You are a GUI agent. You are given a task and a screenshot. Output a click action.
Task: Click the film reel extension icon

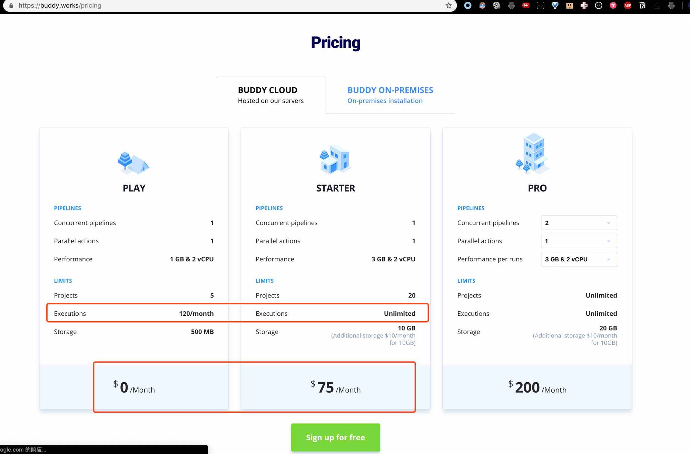(497, 6)
